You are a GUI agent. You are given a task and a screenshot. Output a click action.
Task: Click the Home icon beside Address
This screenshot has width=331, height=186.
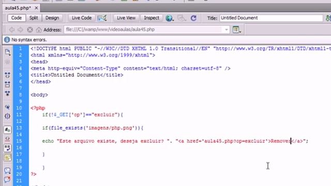pyautogui.click(x=39, y=30)
